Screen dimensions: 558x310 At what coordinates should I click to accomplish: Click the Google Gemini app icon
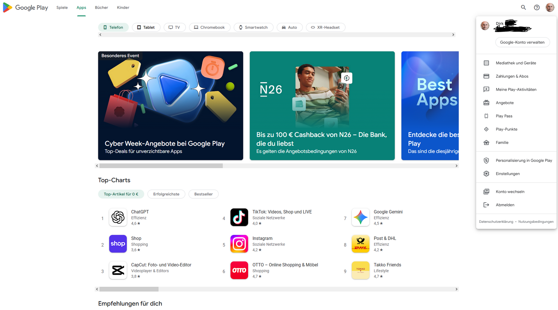(360, 217)
